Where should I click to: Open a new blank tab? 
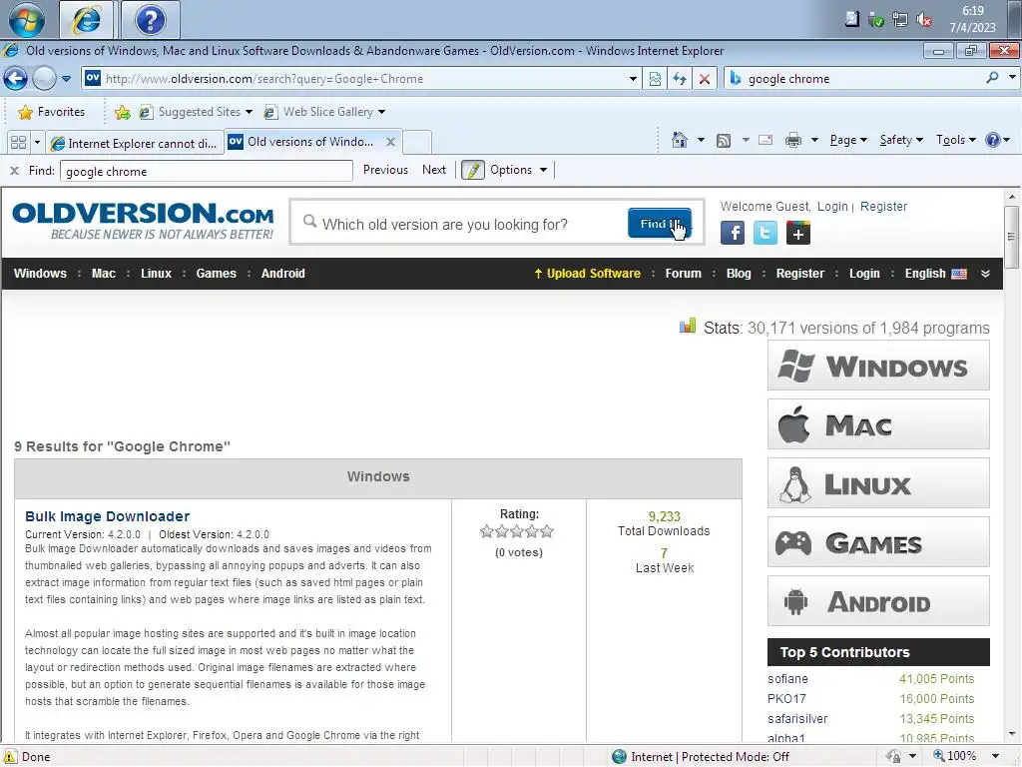(x=417, y=142)
